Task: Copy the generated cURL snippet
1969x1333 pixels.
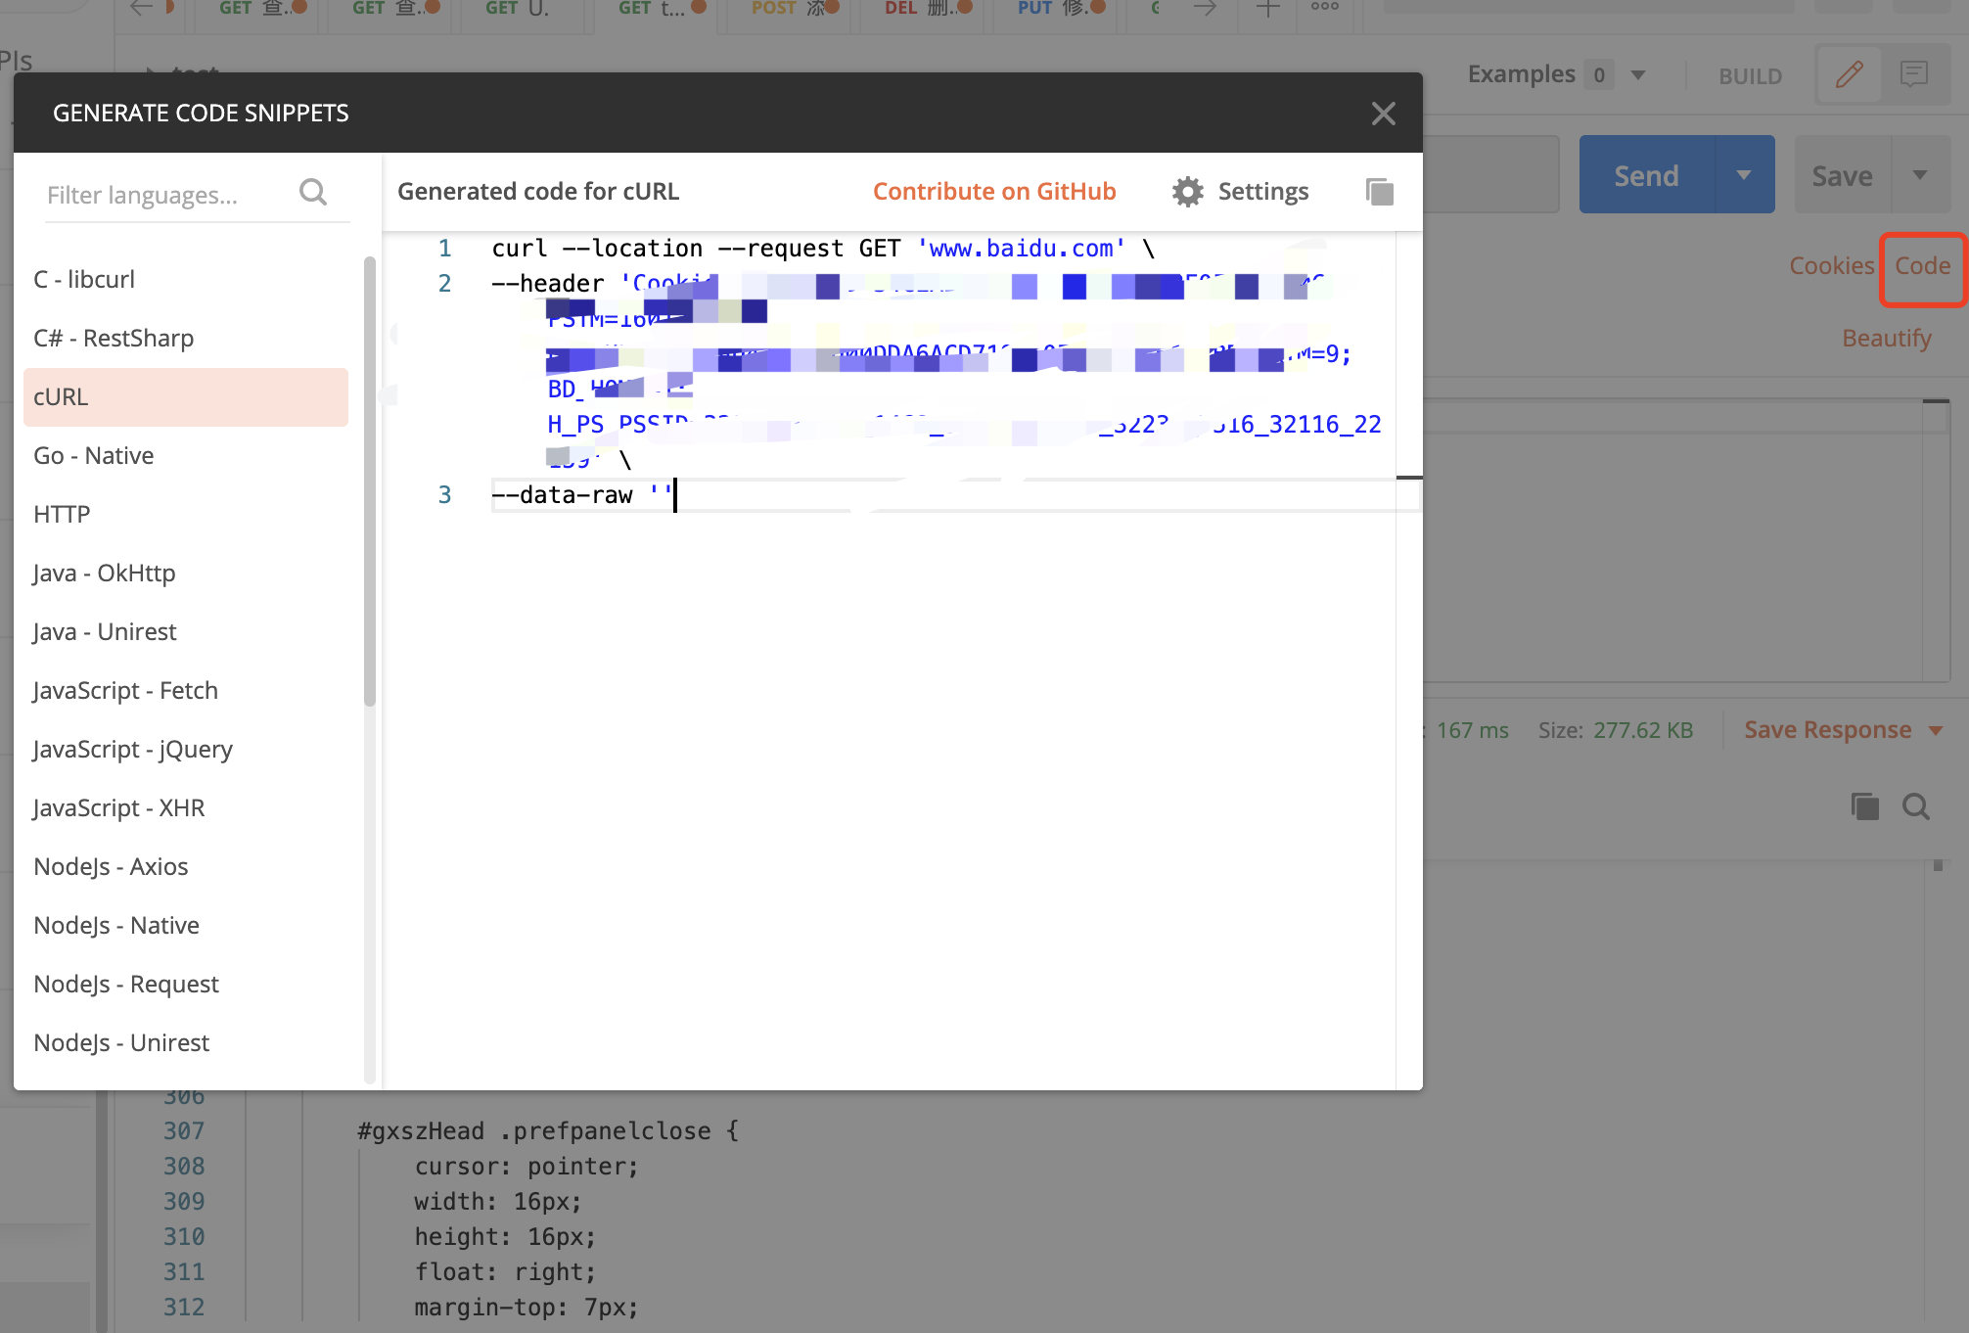Action: (1380, 191)
